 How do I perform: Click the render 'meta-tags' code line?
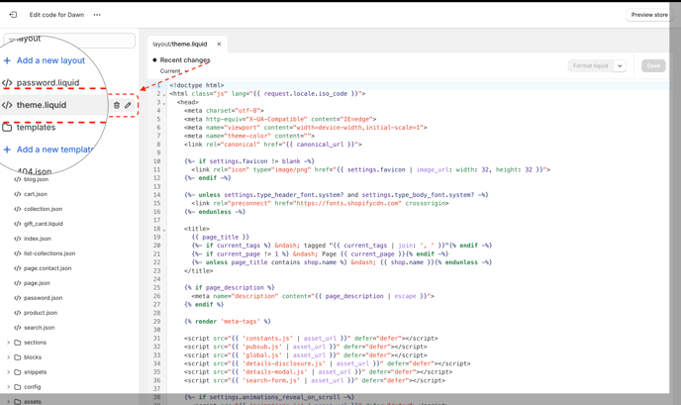click(228, 321)
